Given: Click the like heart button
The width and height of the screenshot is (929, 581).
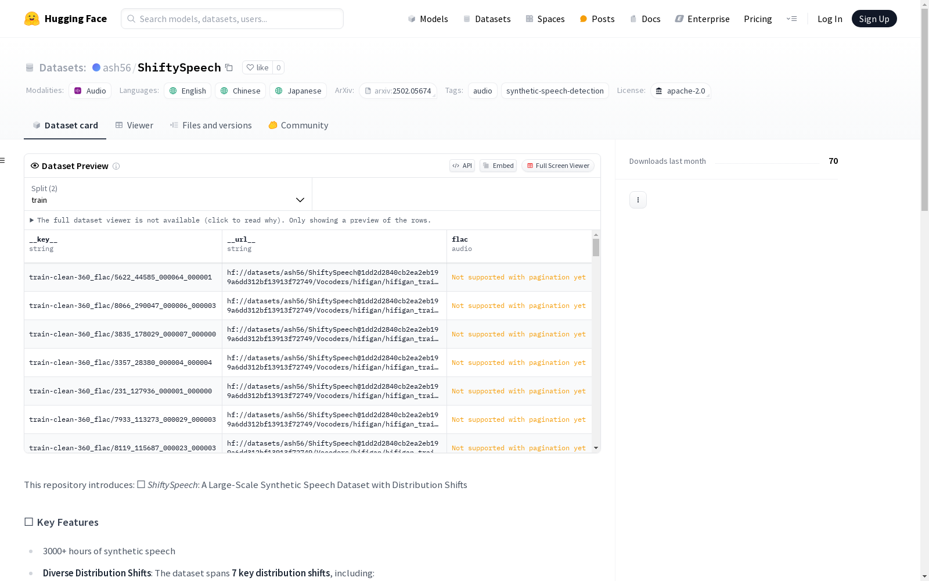Looking at the screenshot, I should click(x=257, y=67).
